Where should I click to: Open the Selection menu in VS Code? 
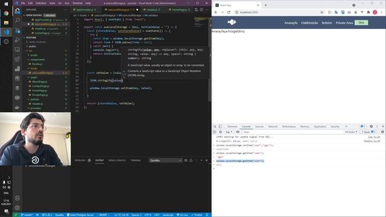(x=41, y=3)
